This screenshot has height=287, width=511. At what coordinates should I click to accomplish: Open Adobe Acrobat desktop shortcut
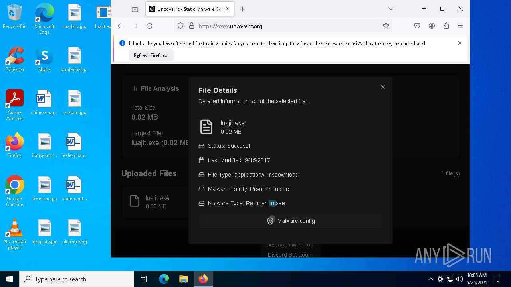pyautogui.click(x=15, y=105)
